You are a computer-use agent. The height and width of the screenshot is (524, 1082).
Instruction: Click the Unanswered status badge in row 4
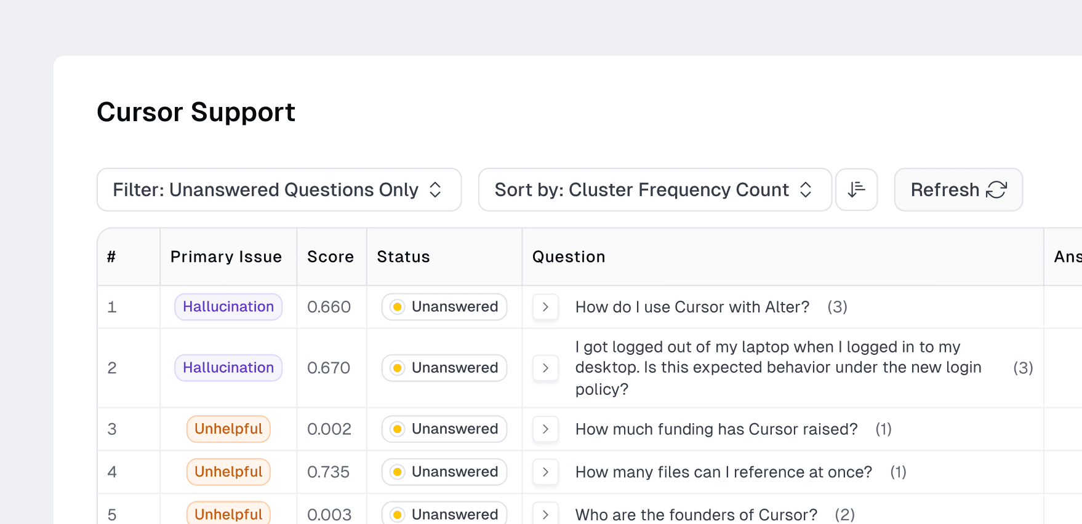point(444,472)
